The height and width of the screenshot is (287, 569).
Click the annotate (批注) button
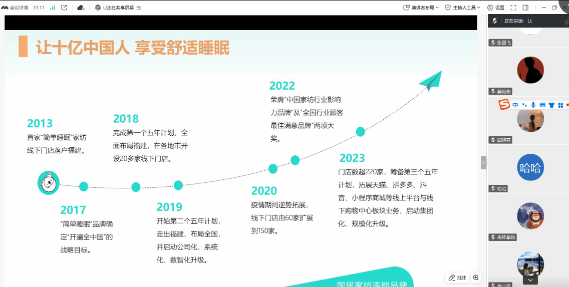[457, 277]
